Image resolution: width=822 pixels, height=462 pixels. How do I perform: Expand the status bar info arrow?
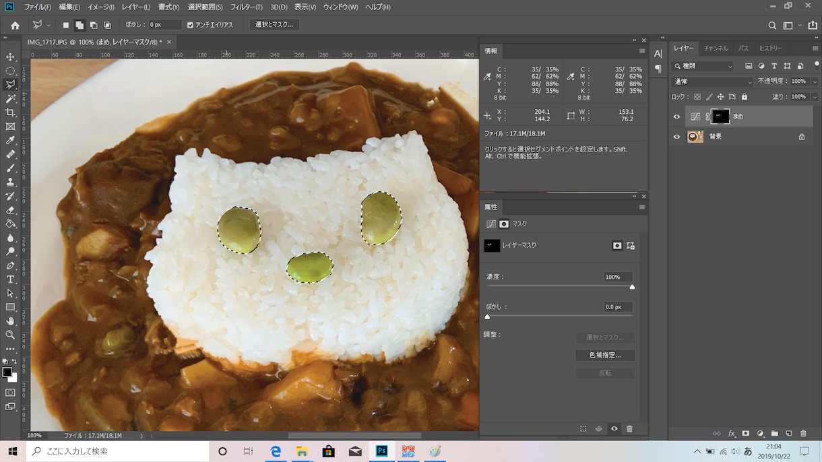pyautogui.click(x=141, y=436)
